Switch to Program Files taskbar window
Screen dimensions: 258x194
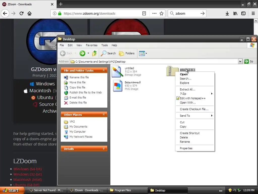127,190
